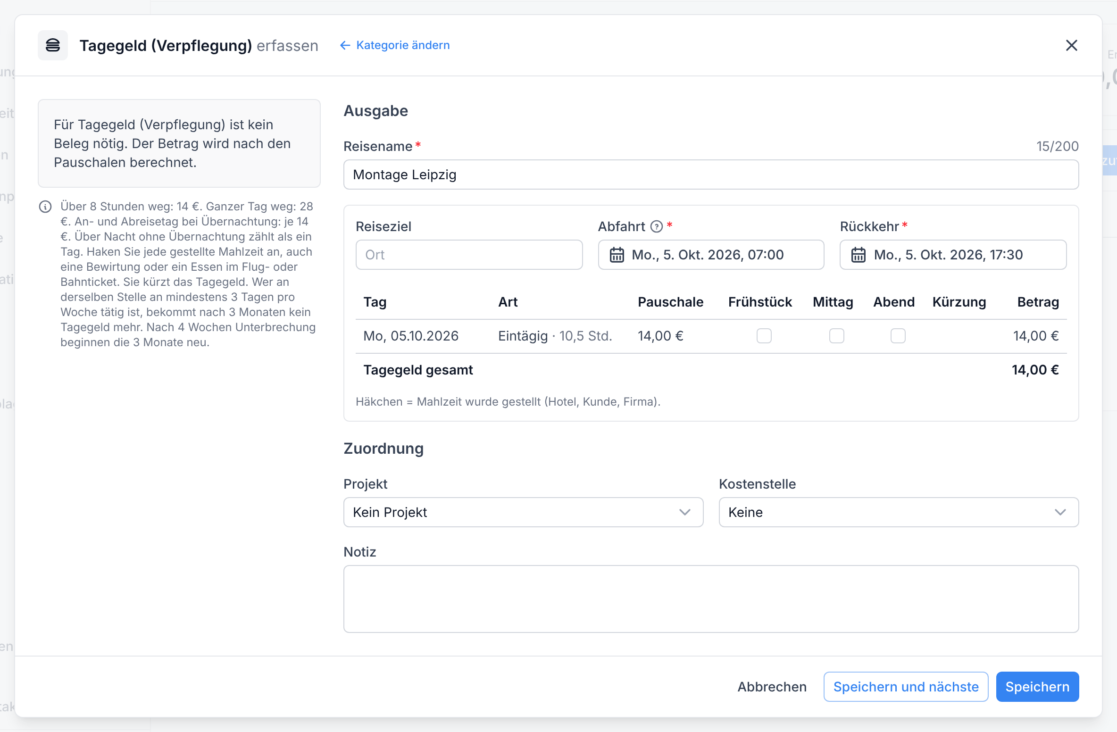The width and height of the screenshot is (1117, 732).
Task: Click the Speichern button
Action: point(1038,687)
